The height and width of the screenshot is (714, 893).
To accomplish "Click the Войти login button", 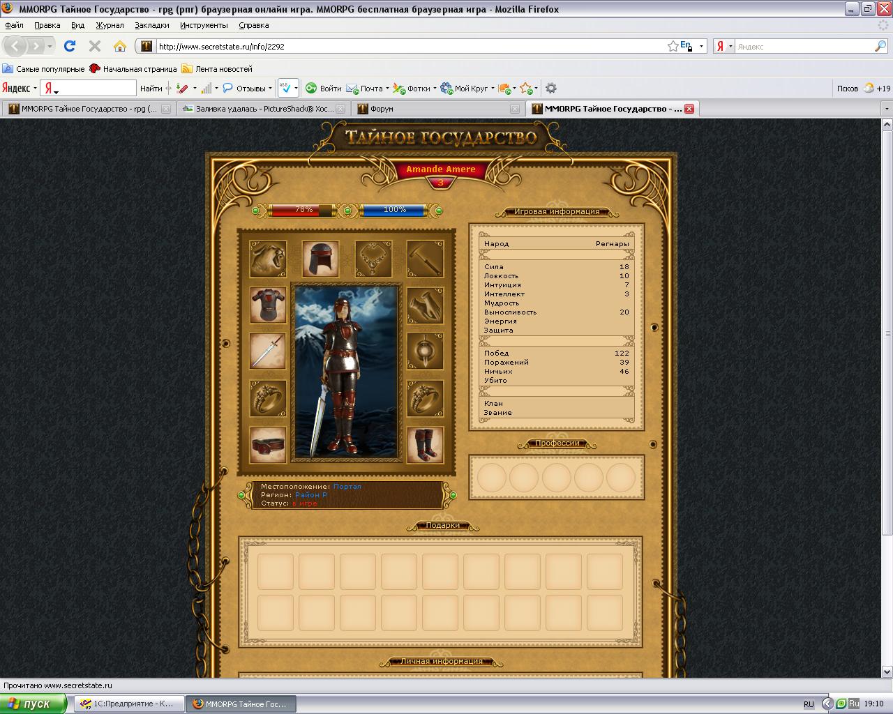I will [x=324, y=89].
